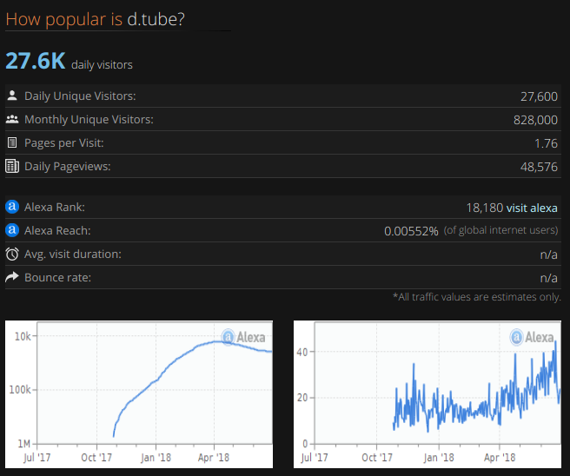The width and height of the screenshot is (570, 476).
Task: Click the '(of global internet users)' note
Action: pos(500,230)
